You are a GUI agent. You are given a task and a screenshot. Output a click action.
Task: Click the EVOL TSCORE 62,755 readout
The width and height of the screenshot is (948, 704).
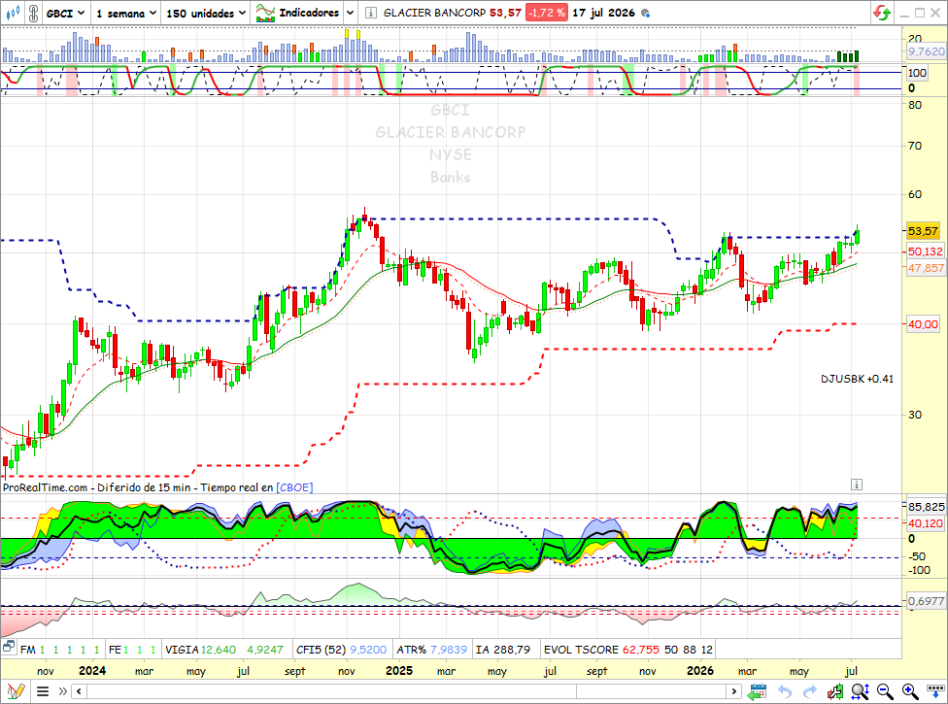[601, 650]
